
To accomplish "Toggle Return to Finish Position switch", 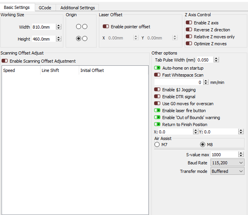I will pos(157,125).
